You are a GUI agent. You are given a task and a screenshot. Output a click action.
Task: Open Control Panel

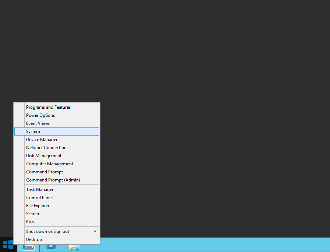click(39, 197)
